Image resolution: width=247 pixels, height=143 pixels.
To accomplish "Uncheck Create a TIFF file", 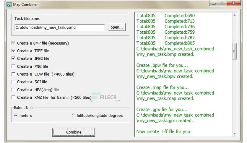I will point(13,51).
